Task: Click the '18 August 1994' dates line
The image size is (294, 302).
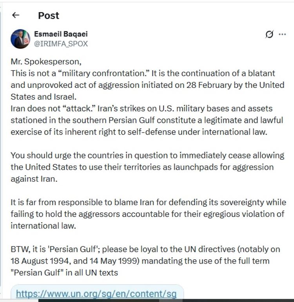Action: click(140, 261)
